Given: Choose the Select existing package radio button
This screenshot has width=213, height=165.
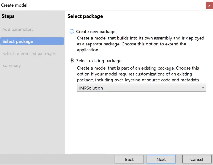Looking at the screenshot, I should (x=72, y=60).
